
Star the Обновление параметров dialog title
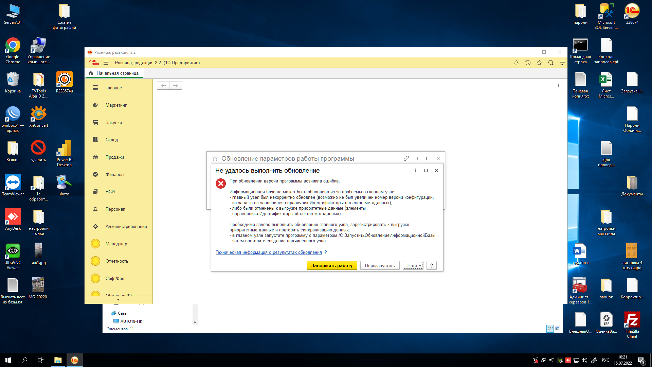[215, 159]
